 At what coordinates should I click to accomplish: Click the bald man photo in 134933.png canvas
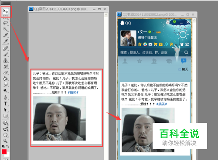(x=59, y=118)
